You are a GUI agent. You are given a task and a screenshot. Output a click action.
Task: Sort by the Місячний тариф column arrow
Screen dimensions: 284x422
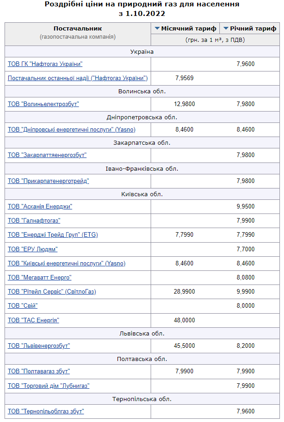tap(157, 28)
